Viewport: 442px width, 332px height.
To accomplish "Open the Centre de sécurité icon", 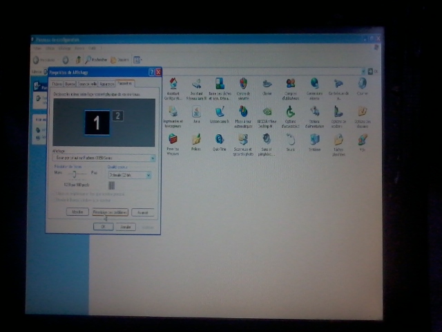I will point(243,89).
